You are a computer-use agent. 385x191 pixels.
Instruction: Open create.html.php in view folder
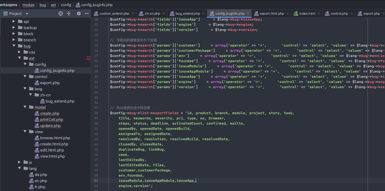click(x=54, y=144)
